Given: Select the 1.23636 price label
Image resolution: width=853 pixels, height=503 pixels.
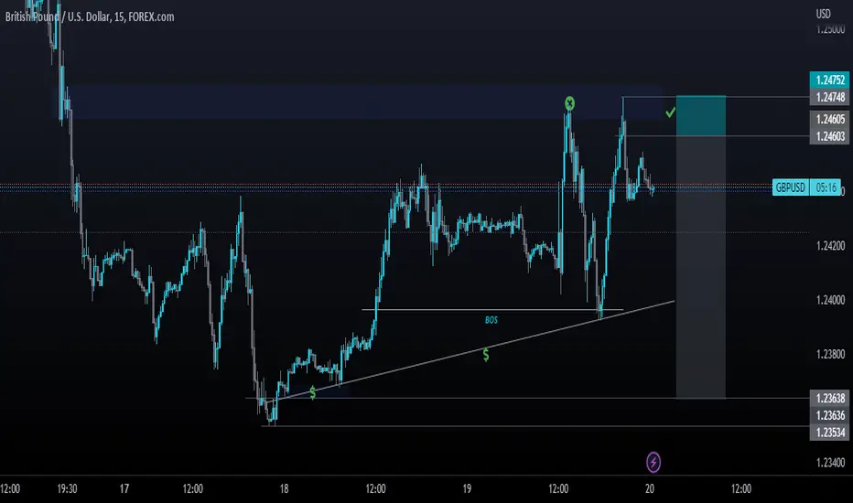Looking at the screenshot, I should pyautogui.click(x=829, y=415).
